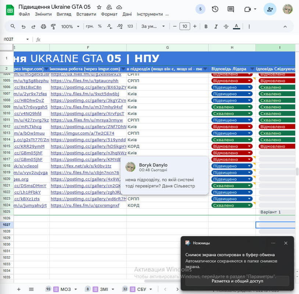Undo the last action
Image resolution: width=299 pixels, height=294 pixels.
pyautogui.click(x=24, y=26)
